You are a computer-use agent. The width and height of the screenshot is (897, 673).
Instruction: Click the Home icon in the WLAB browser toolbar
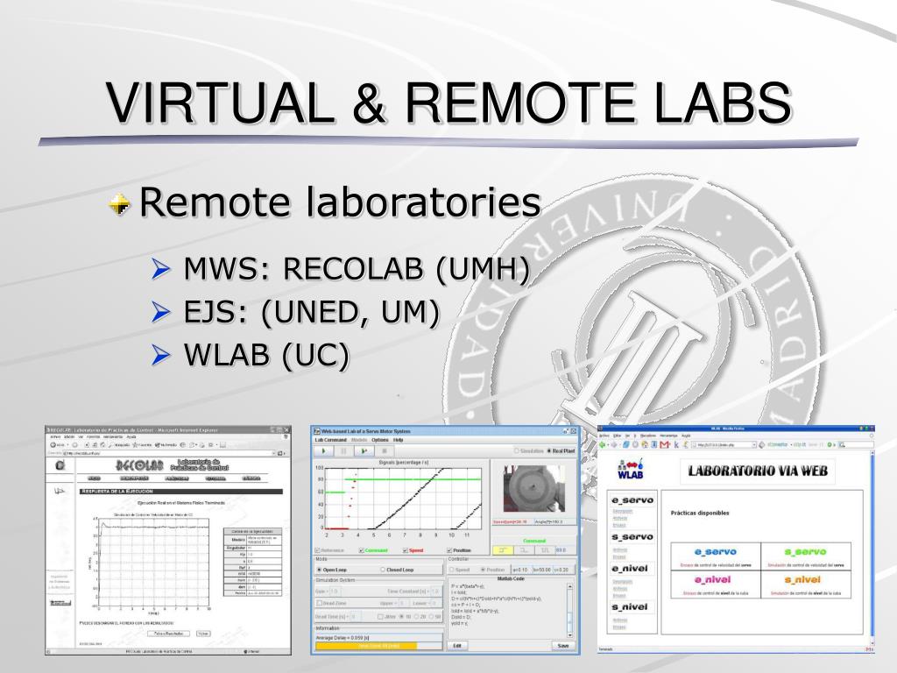(x=644, y=444)
